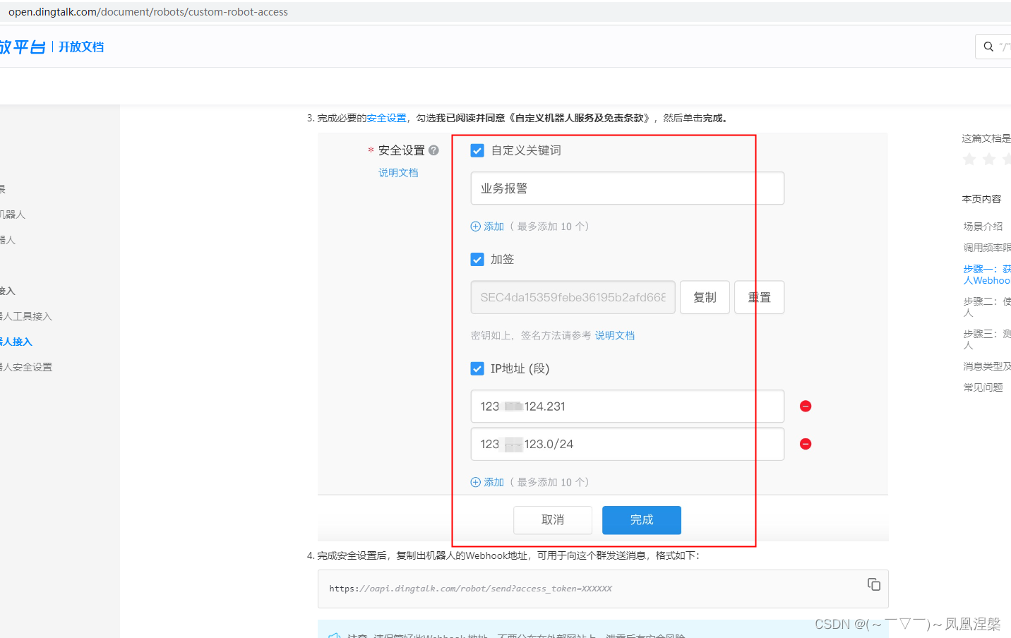The image size is (1011, 638).
Task: Go to 消息类型 section in page contents
Action: [x=987, y=366]
